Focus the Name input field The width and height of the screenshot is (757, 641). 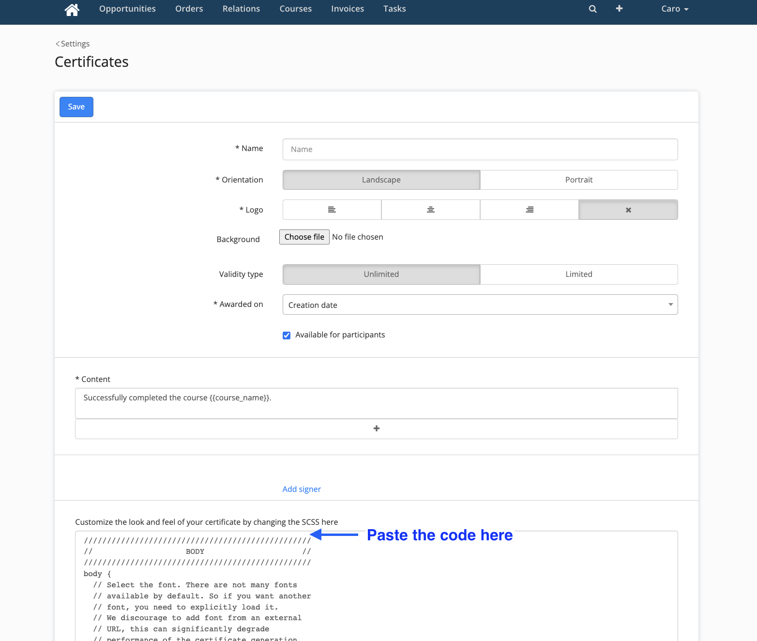480,149
